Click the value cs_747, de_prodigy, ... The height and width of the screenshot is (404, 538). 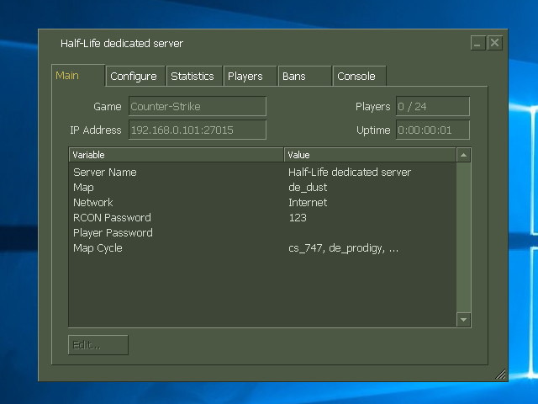point(344,248)
